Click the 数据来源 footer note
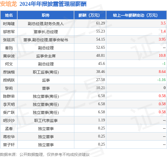167x157 pixels. [45, 154]
